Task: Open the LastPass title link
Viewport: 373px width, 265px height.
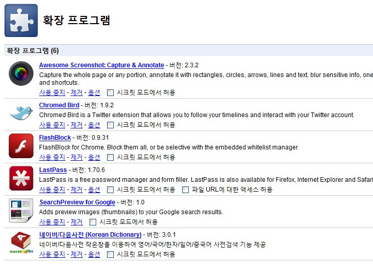Action: click(53, 170)
